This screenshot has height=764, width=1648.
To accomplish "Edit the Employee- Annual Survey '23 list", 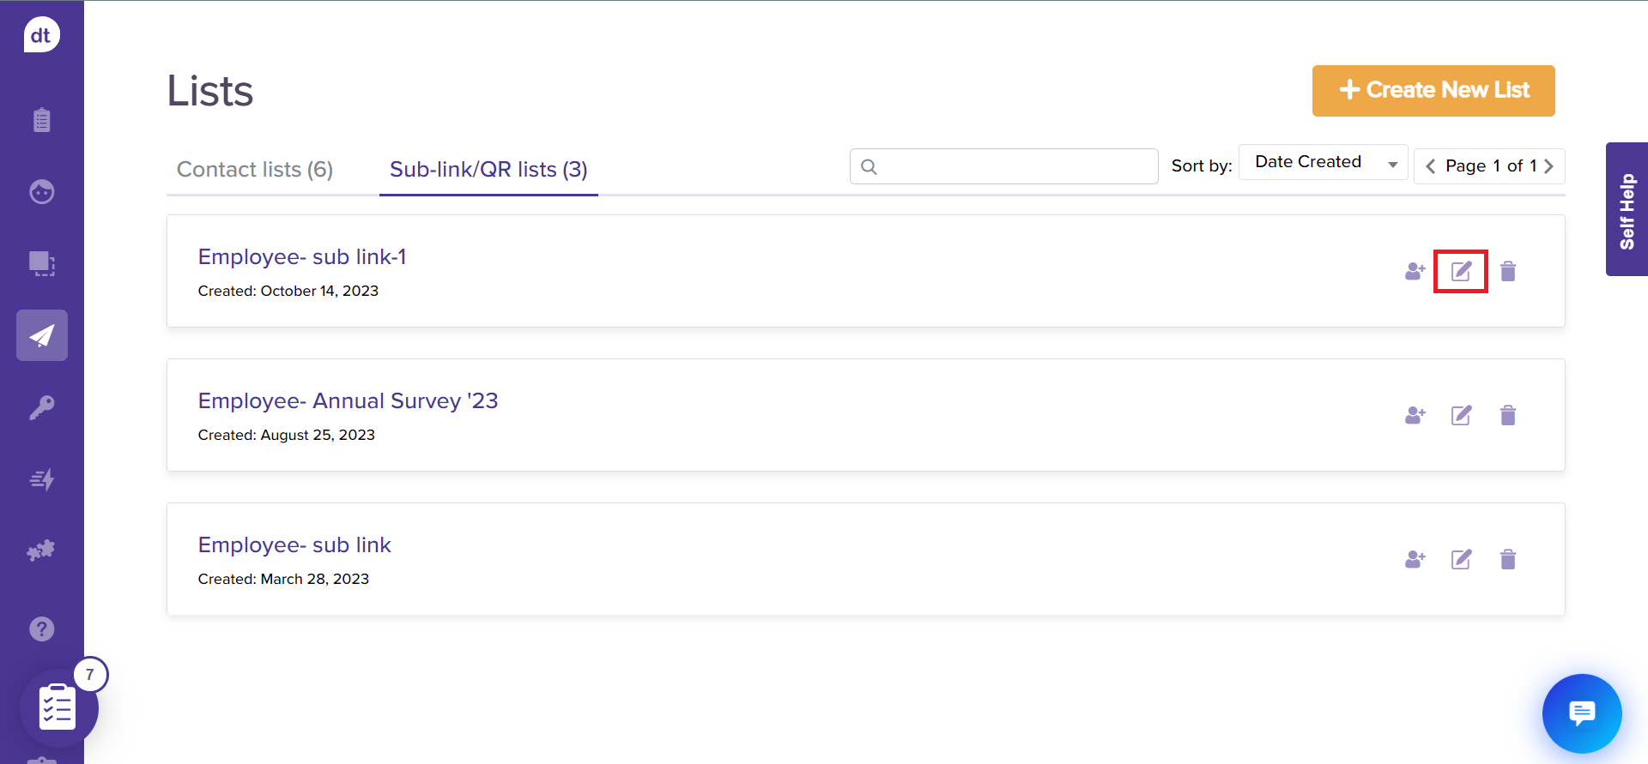I will coord(1461,416).
